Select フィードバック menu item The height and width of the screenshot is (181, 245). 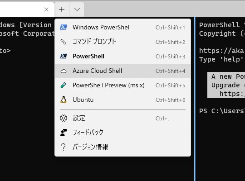pyautogui.click(x=122, y=133)
